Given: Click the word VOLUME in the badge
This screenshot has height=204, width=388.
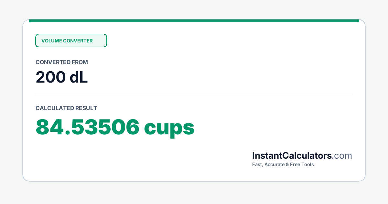Looking at the screenshot, I should pyautogui.click(x=51, y=41).
